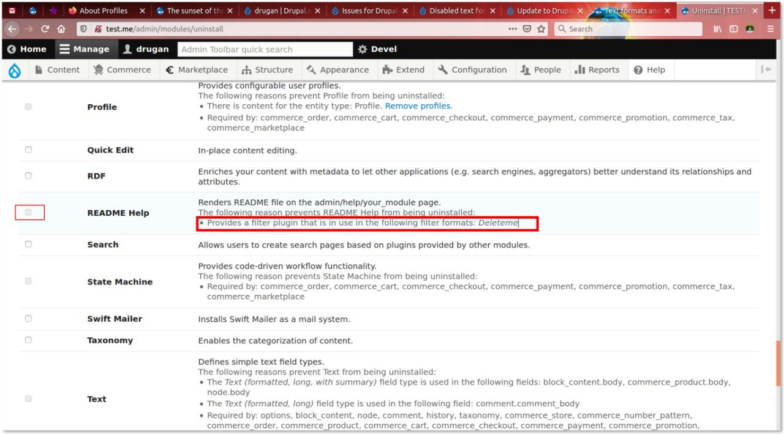Click the Deleteme filter format text
The image size is (784, 434).
click(x=498, y=223)
